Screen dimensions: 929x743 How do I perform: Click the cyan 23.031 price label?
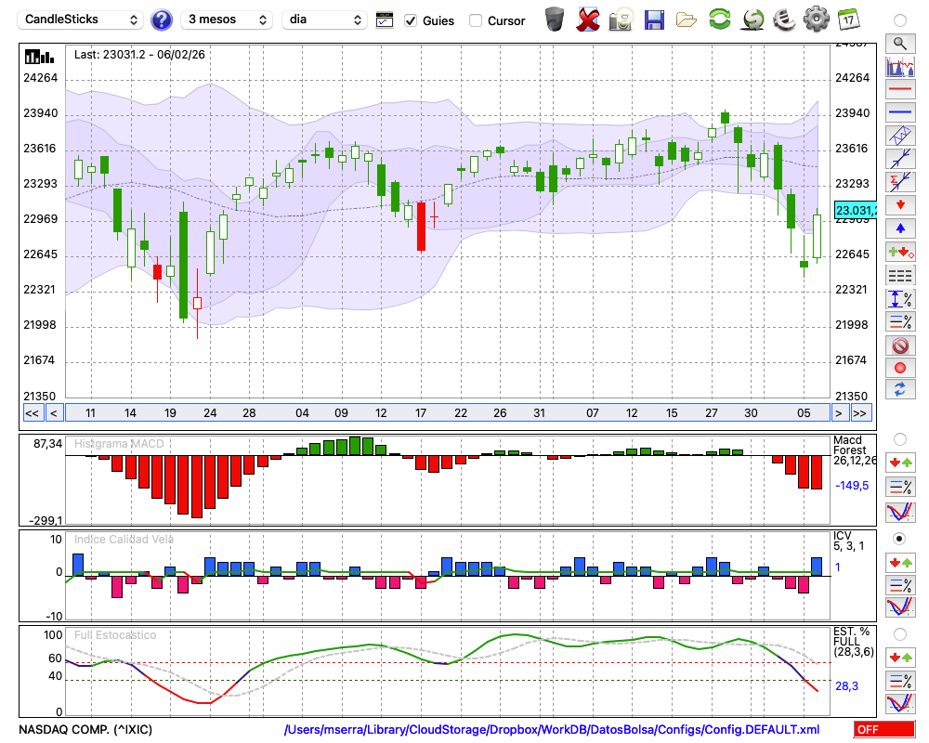[x=855, y=210]
